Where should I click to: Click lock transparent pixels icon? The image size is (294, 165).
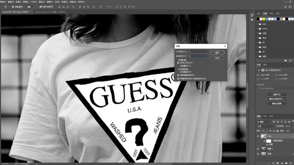pos(263,131)
